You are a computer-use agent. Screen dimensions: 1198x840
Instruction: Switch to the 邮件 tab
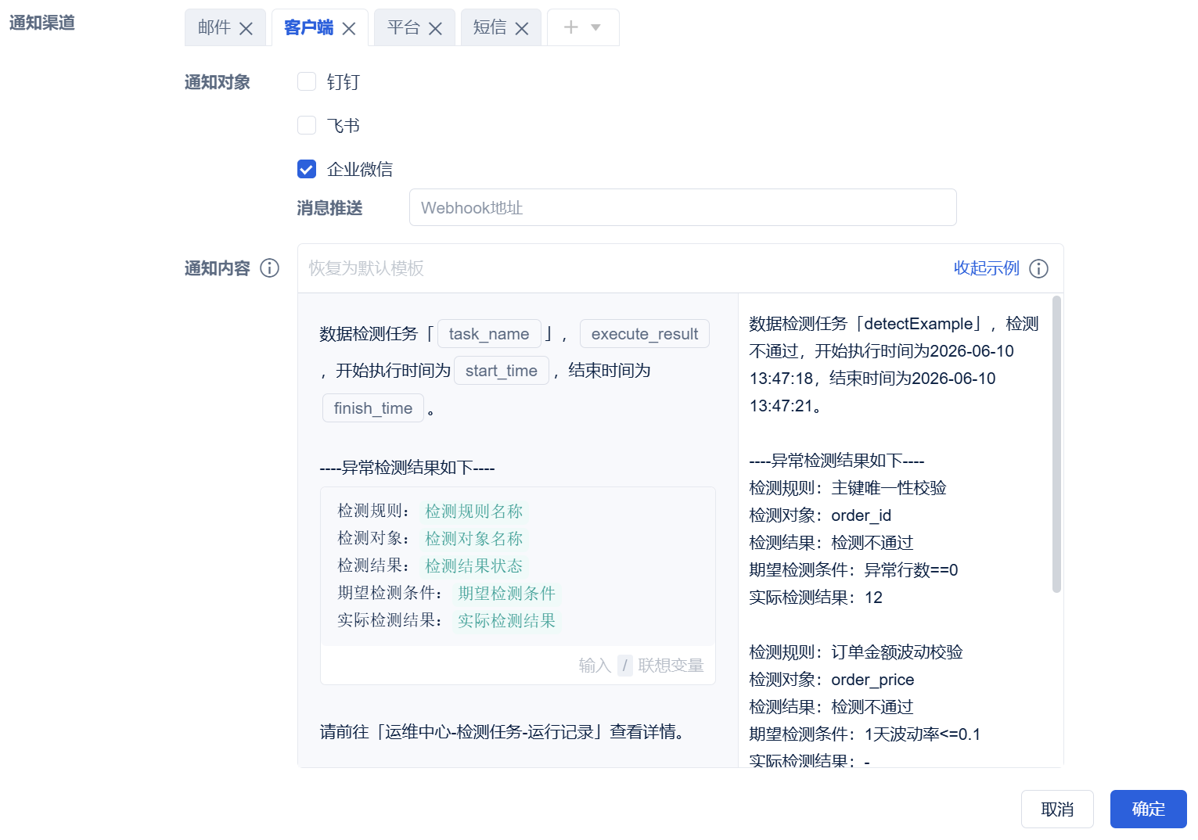tap(214, 27)
